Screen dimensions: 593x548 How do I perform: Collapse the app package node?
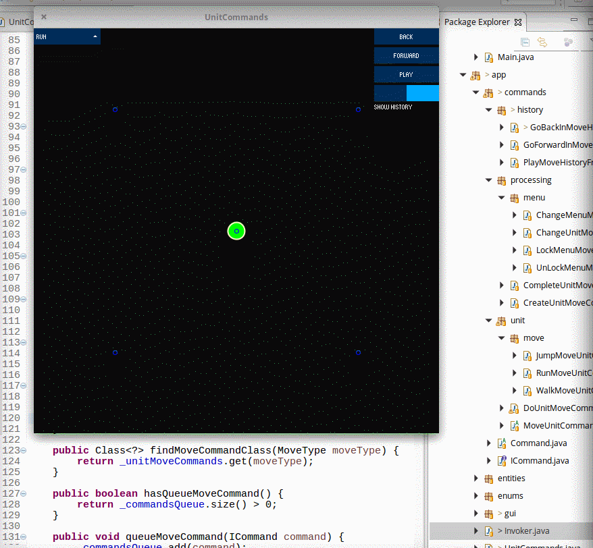(x=463, y=74)
